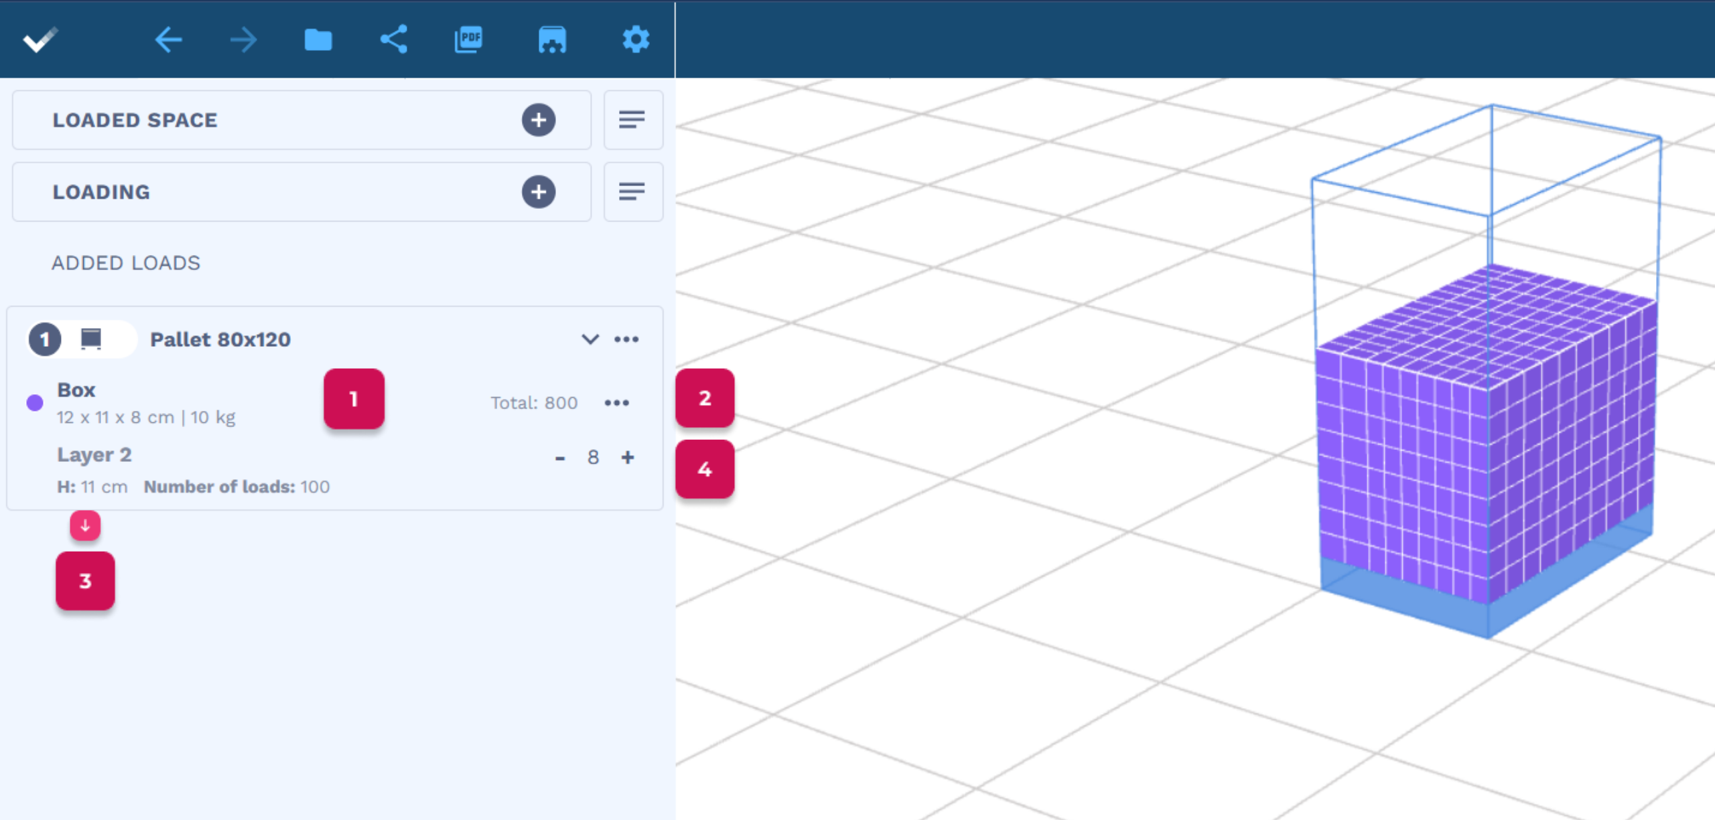The height and width of the screenshot is (820, 1715).
Task: Click the layer count value 8
Action: click(x=593, y=457)
